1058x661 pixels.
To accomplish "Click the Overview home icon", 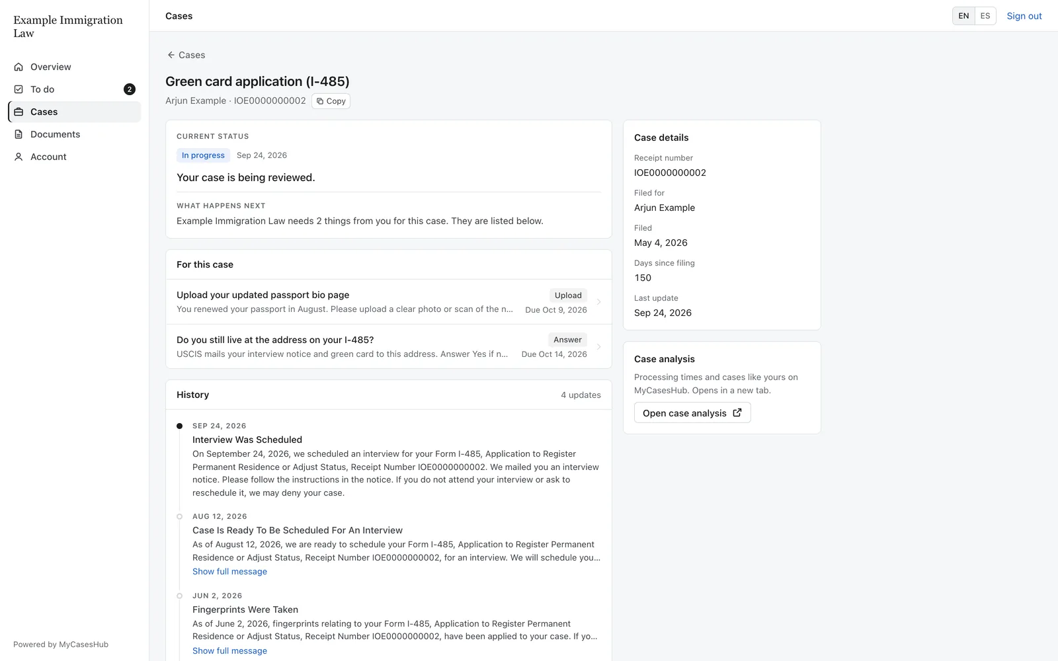I will (19, 67).
